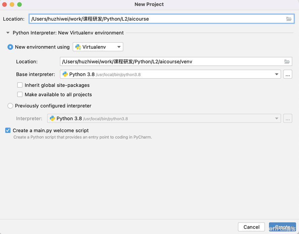Click into the project Location path field
The width and height of the screenshot is (299, 234).
click(162, 19)
